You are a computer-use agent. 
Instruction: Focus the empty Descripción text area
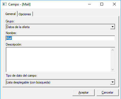(58, 59)
